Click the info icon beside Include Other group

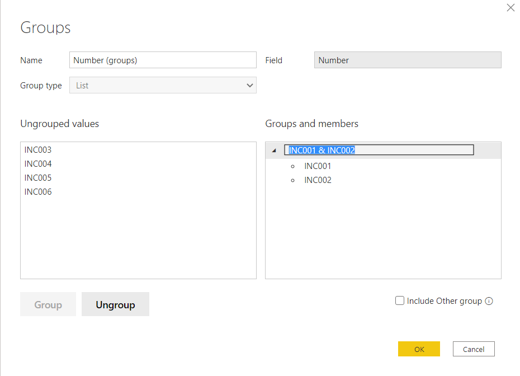489,301
